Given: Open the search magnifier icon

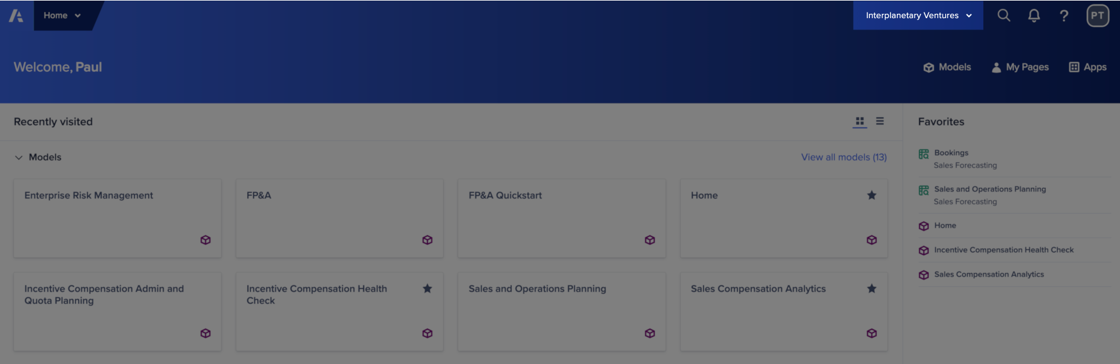Looking at the screenshot, I should tap(1003, 16).
